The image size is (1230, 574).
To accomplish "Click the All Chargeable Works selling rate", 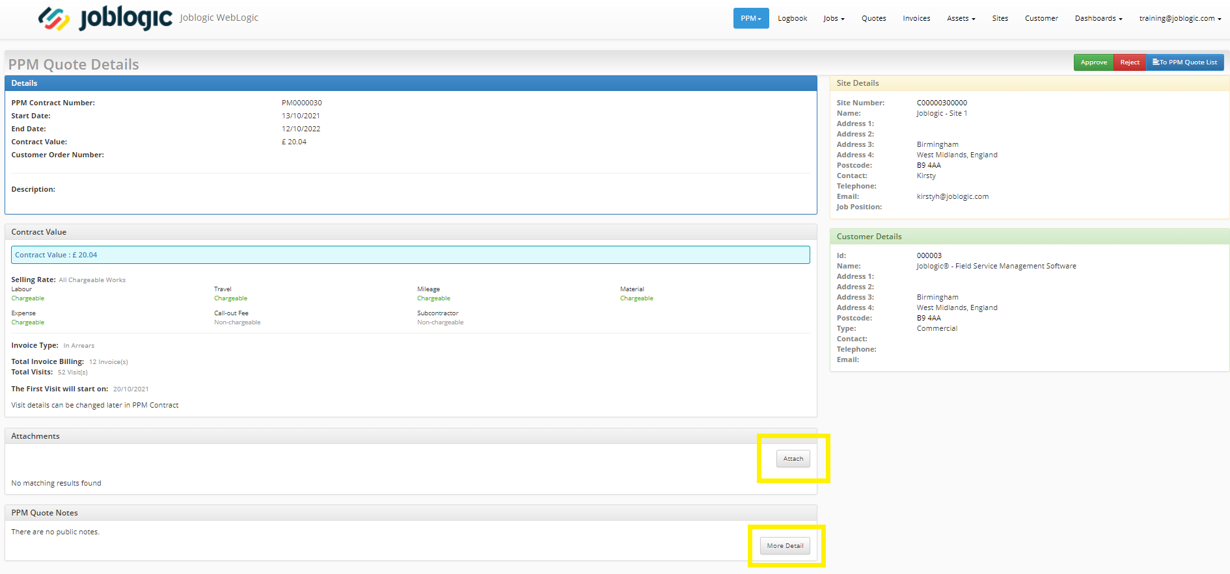I will [92, 280].
